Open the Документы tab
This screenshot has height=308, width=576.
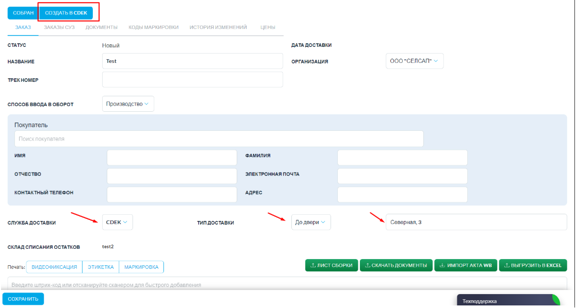pos(101,27)
